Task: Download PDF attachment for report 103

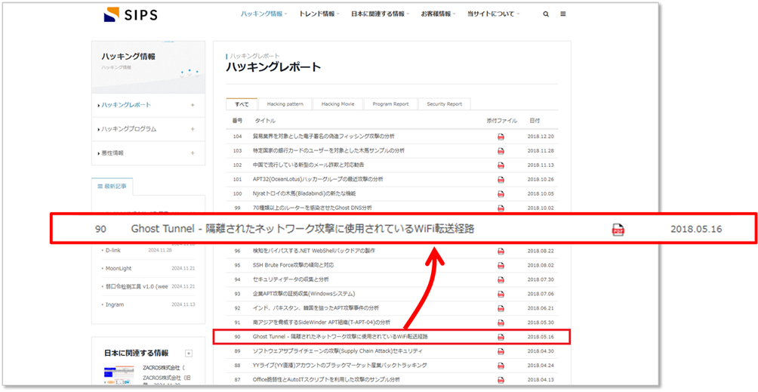Action: pos(501,151)
